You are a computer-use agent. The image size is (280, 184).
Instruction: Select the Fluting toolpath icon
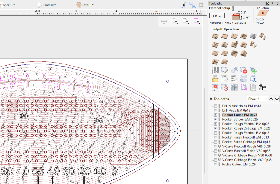[215, 53]
